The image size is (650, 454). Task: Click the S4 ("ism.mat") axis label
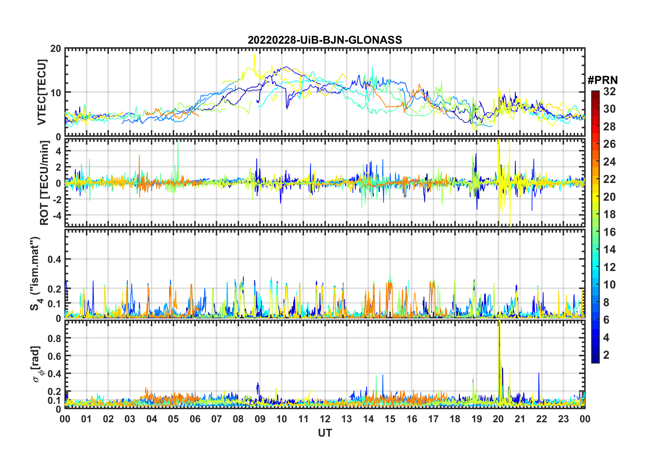[35, 273]
